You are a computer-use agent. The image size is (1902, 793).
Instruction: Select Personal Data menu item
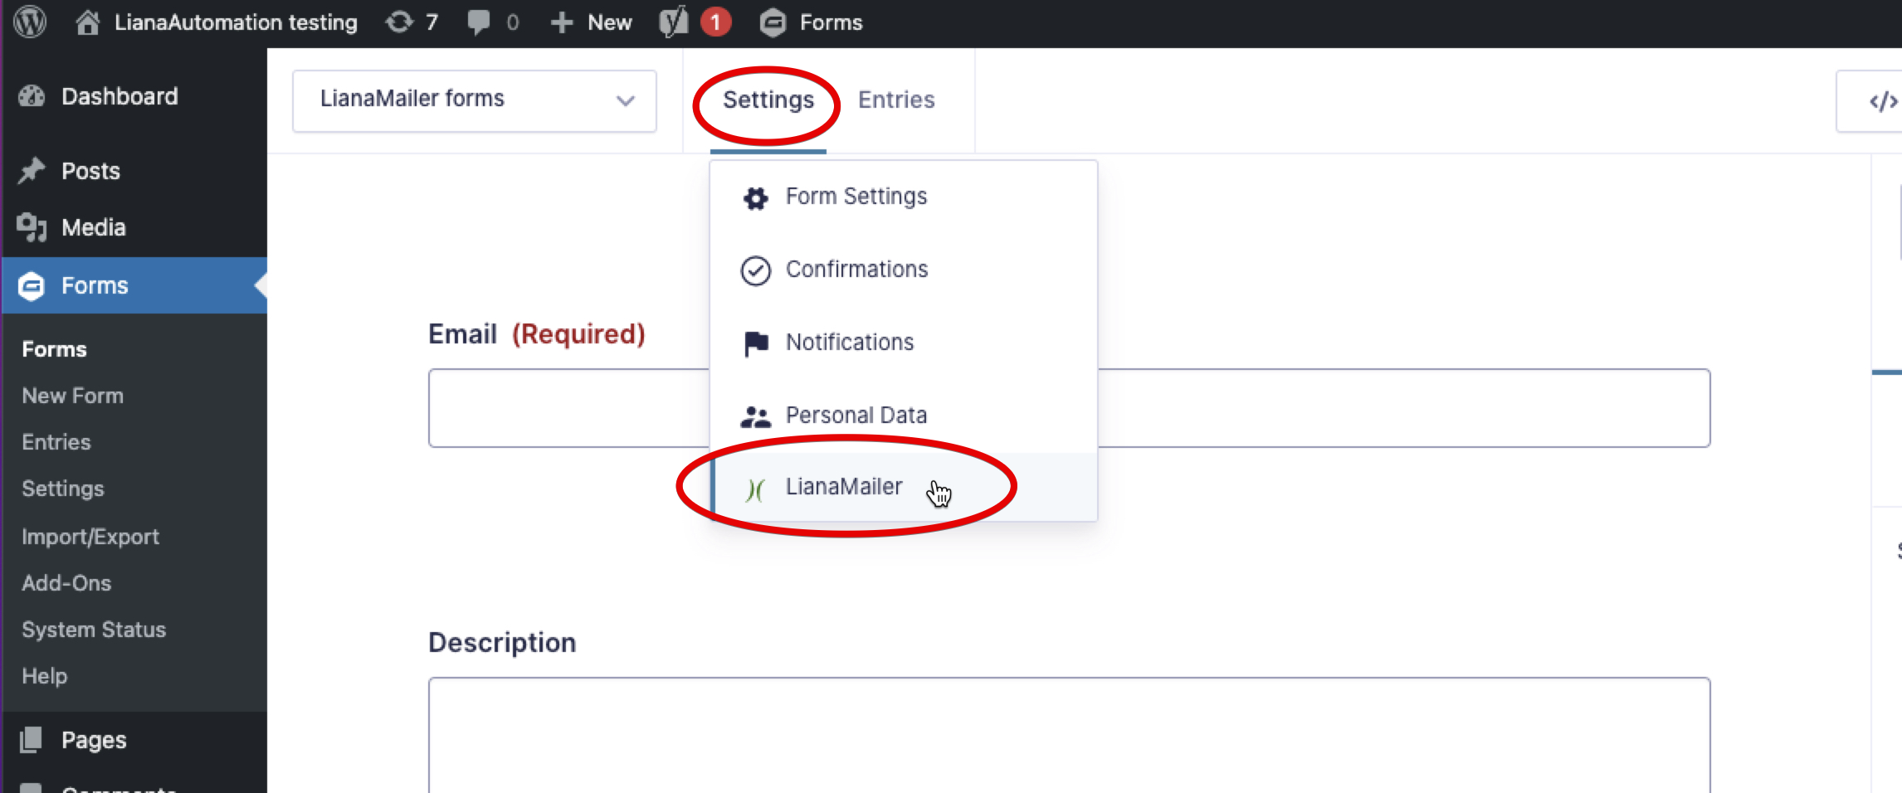(904, 416)
